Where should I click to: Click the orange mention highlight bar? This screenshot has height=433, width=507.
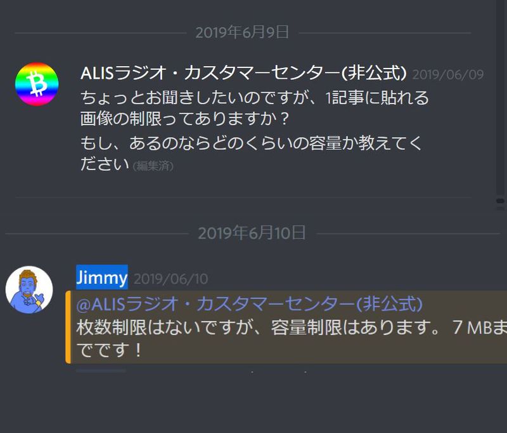coord(68,327)
